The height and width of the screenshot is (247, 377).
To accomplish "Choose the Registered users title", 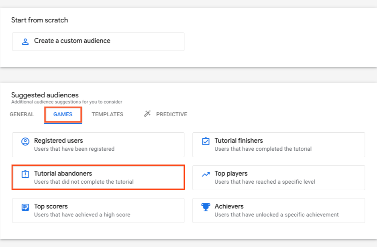I will point(59,140).
